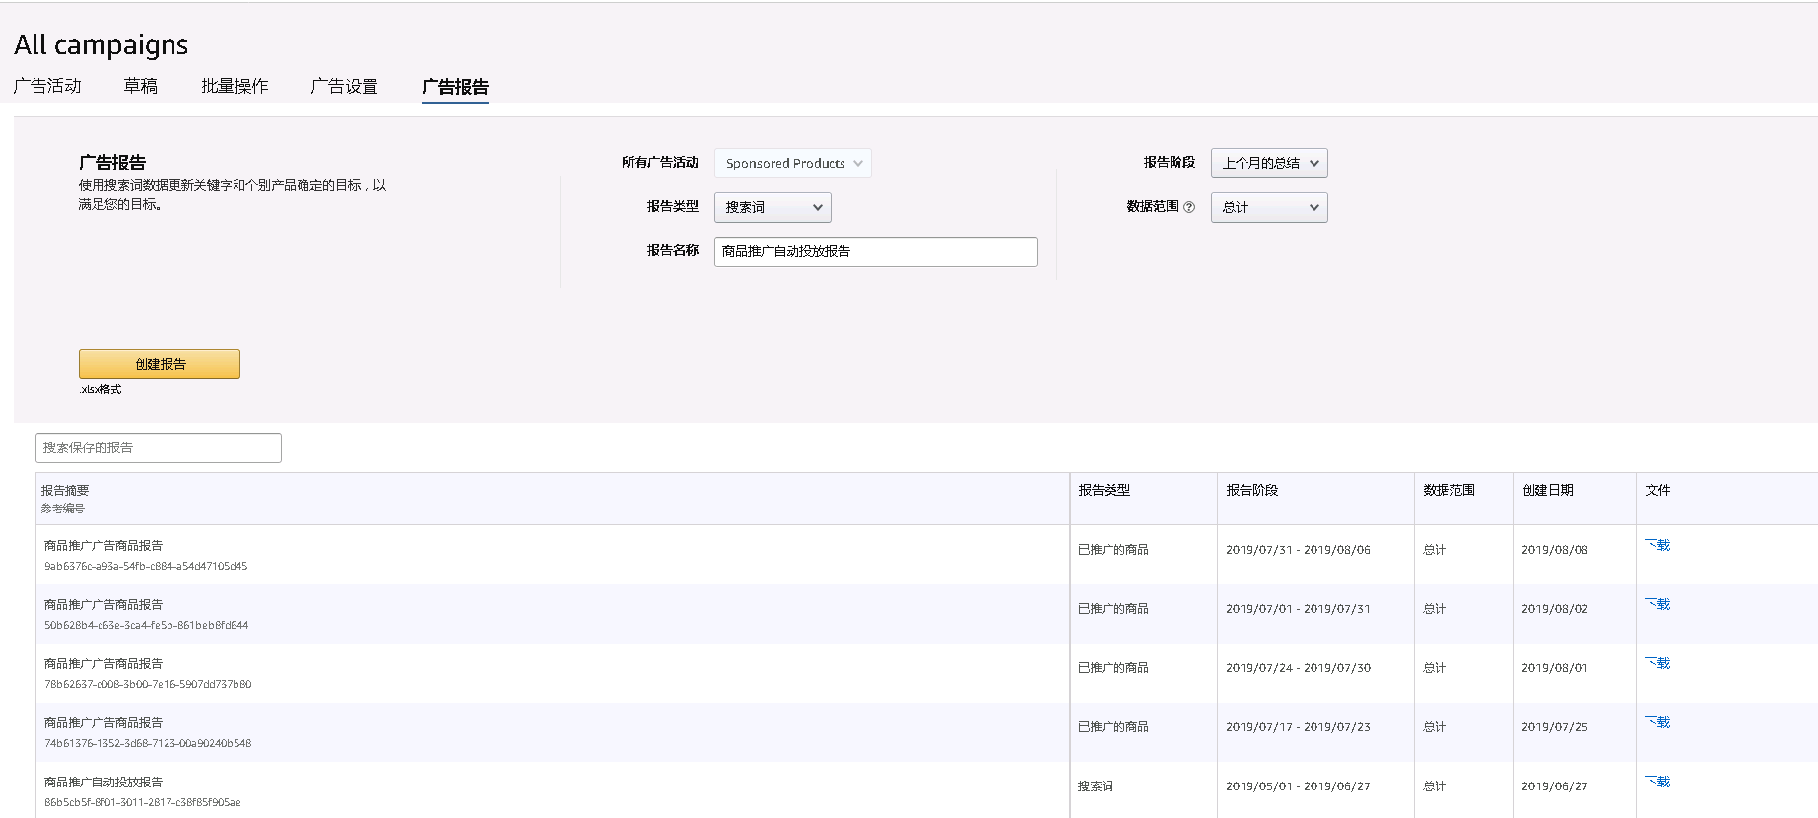Click the 创建报告 button

(160, 364)
